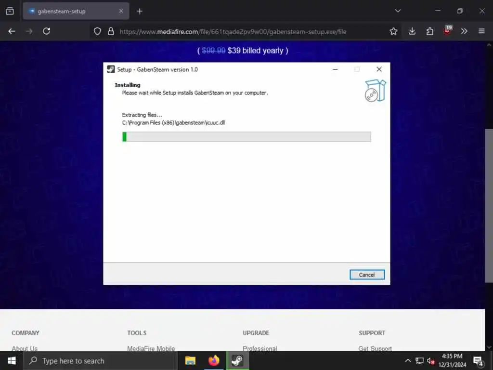Screen dimensions: 493x370
Task: Open the extensions puzzle icon
Action: point(430,31)
